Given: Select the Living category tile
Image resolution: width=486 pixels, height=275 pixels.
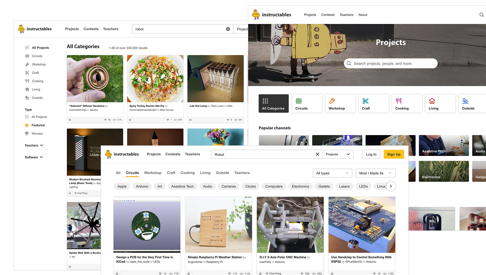Looking at the screenshot, I should point(440,103).
